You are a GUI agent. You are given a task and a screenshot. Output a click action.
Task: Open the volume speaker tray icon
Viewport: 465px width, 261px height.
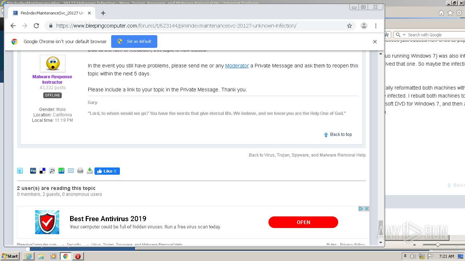pos(413,256)
